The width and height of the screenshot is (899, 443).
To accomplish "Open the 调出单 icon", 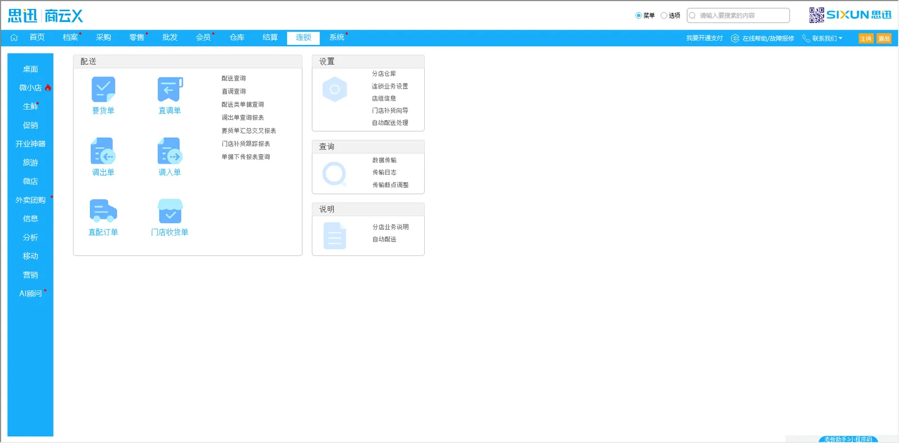I will coord(103,151).
